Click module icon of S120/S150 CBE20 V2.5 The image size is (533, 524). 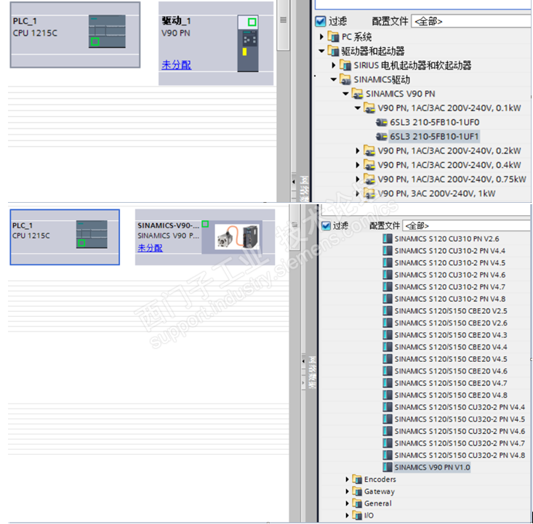point(387,310)
